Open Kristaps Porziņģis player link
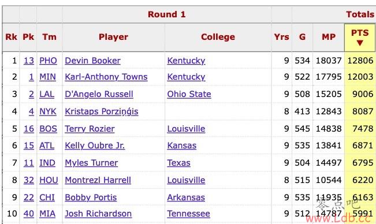Image resolution: width=376 pixels, height=224 pixels. point(102,111)
